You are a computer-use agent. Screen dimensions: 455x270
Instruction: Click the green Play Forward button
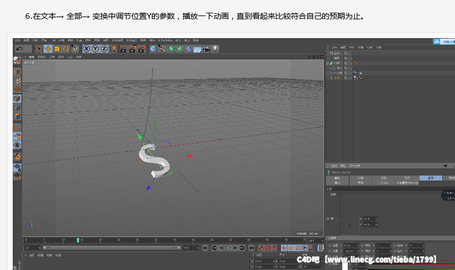point(228,248)
